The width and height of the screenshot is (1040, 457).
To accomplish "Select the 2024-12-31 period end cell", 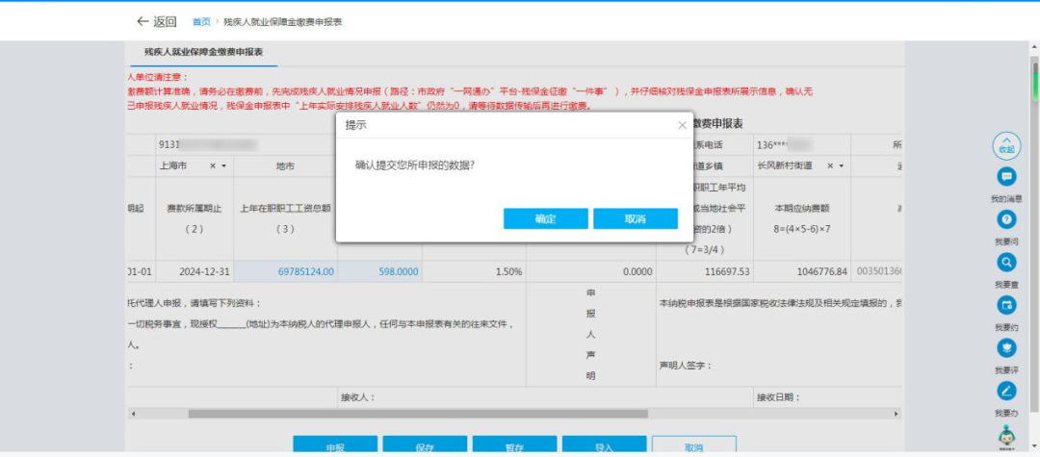I will pyautogui.click(x=195, y=271).
